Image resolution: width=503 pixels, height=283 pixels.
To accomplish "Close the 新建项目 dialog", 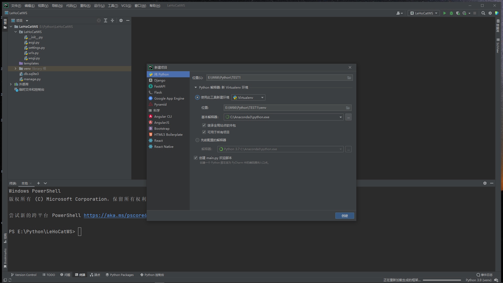I will click(350, 67).
